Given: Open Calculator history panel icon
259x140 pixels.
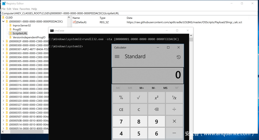Looking at the screenshot, I should pos(178,57).
